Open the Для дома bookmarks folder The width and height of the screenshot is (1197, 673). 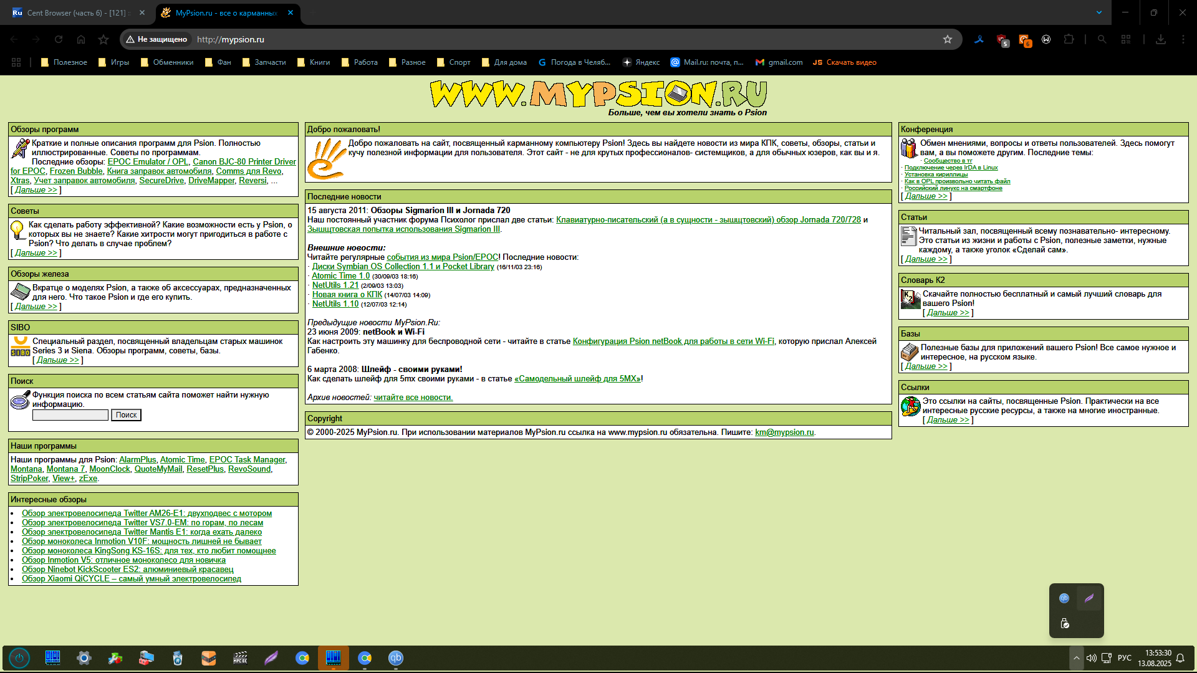(x=504, y=62)
